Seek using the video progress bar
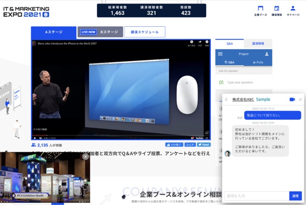The image size is (306, 205). [x=121, y=135]
